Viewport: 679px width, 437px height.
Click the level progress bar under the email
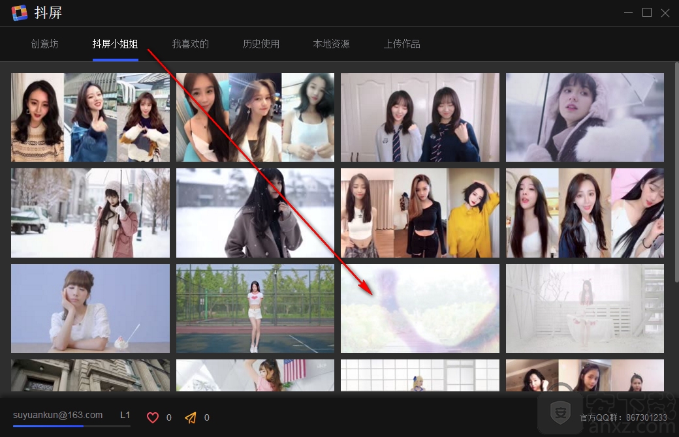tap(71, 426)
